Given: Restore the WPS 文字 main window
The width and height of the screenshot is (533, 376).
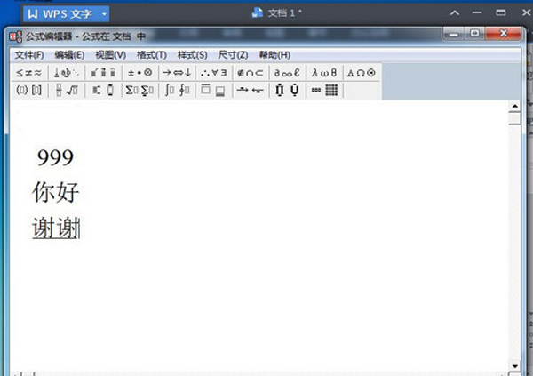Looking at the screenshot, I should pos(501,13).
